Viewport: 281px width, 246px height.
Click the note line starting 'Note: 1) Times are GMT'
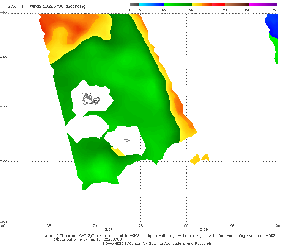159,236
